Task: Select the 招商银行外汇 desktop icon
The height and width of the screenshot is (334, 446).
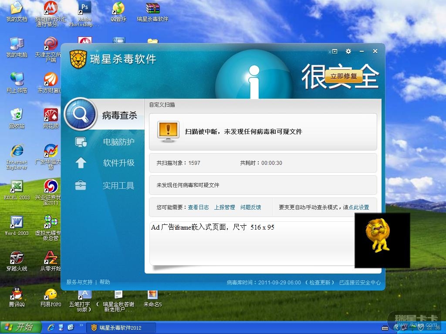Action: 51,14
